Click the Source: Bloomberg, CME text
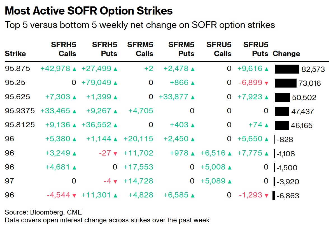The width and height of the screenshot is (331, 226). (x=43, y=212)
